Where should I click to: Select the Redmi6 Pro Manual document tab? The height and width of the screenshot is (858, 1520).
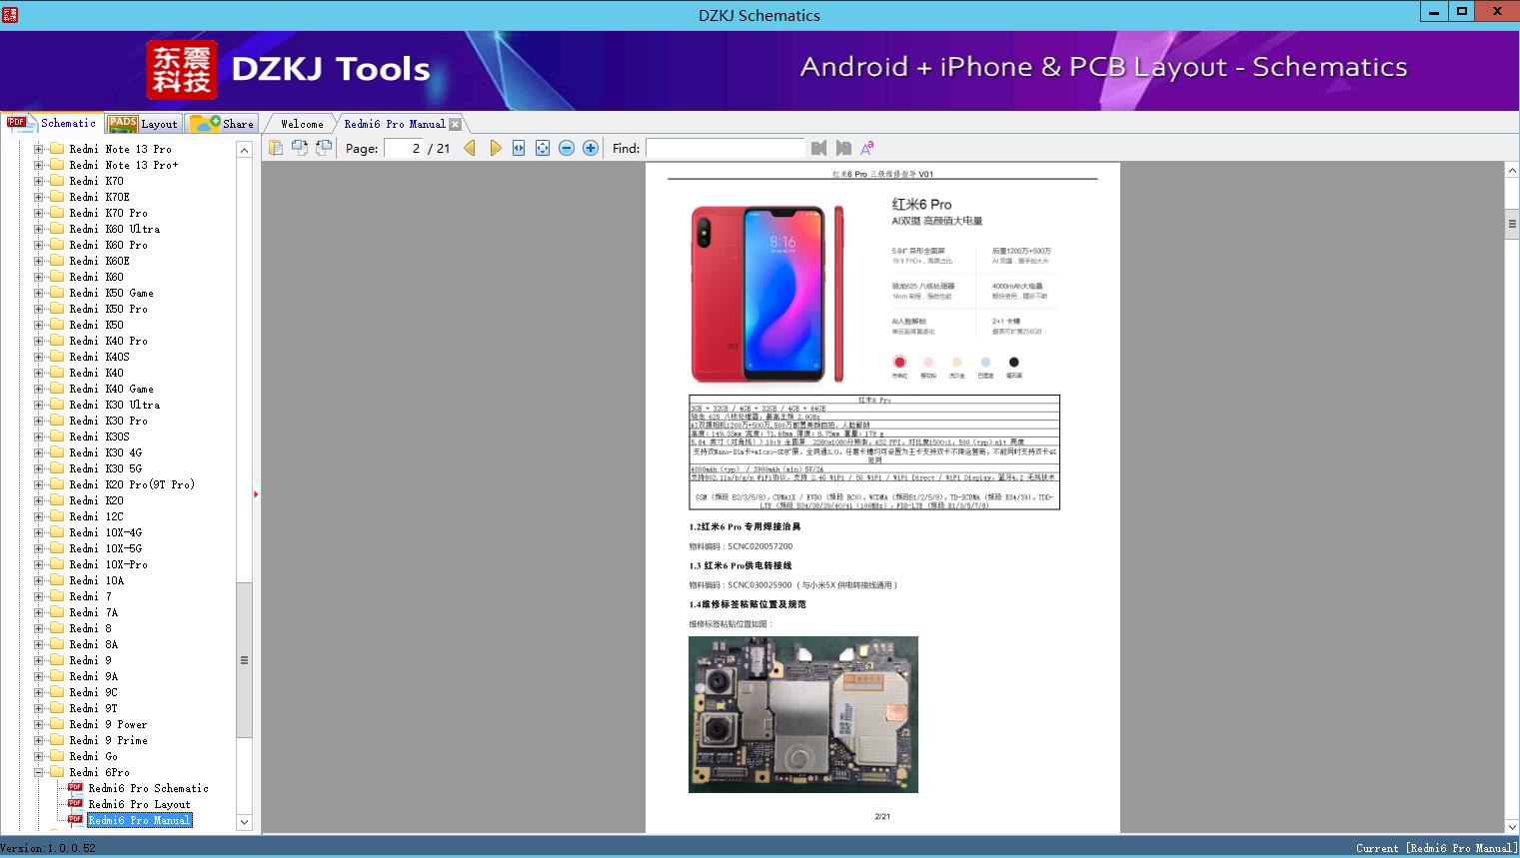(395, 124)
